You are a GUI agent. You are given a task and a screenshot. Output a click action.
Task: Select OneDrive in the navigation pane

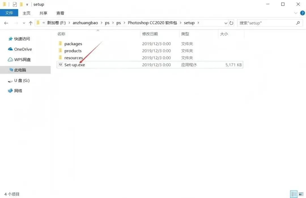click(x=23, y=49)
